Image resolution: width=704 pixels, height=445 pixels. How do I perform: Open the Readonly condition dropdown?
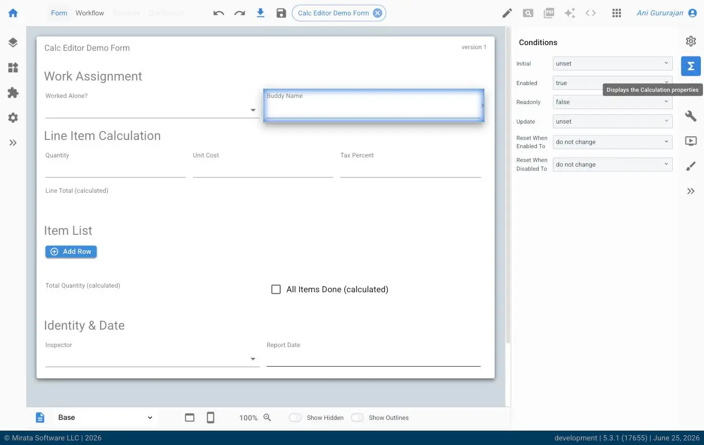tap(612, 102)
